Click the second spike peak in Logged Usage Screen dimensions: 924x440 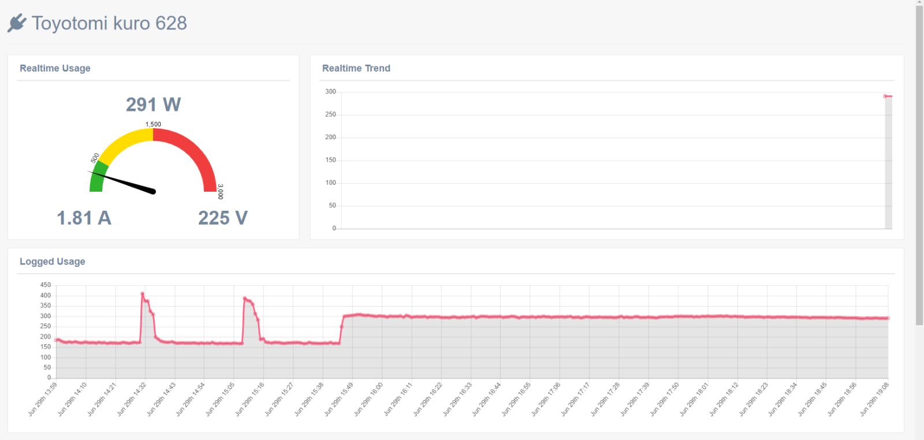tap(245, 299)
